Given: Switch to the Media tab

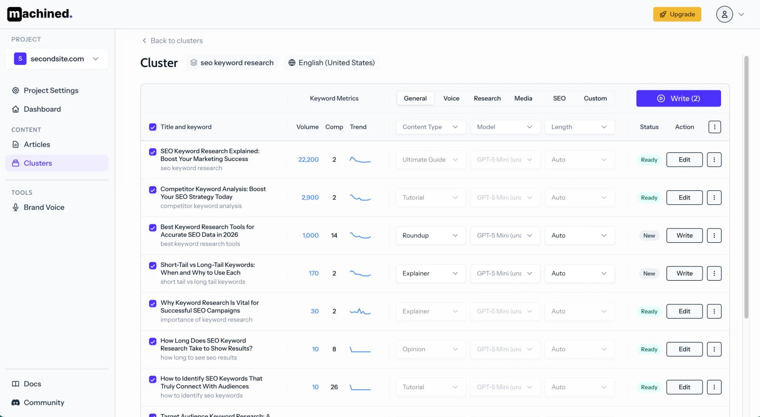Looking at the screenshot, I should pyautogui.click(x=523, y=98).
